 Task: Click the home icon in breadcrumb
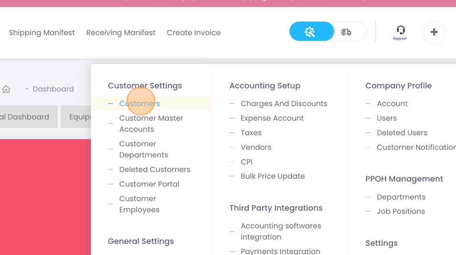6,89
